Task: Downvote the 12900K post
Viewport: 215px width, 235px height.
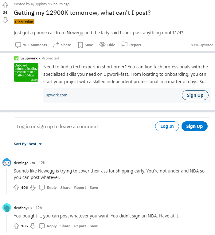Action: [5, 20]
